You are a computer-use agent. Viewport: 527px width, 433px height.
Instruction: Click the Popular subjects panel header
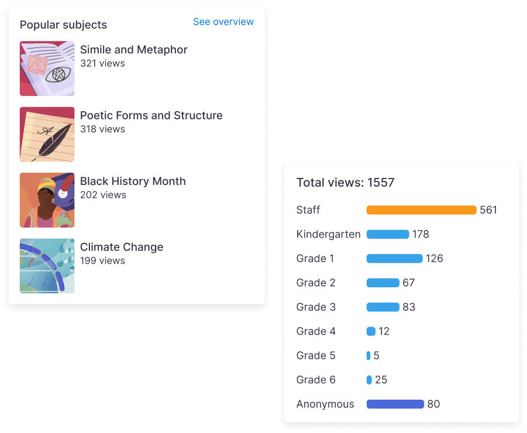click(x=63, y=25)
